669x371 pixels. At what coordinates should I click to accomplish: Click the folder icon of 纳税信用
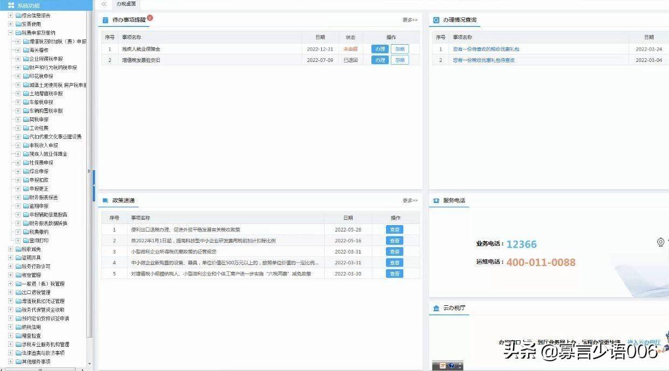tap(18, 327)
